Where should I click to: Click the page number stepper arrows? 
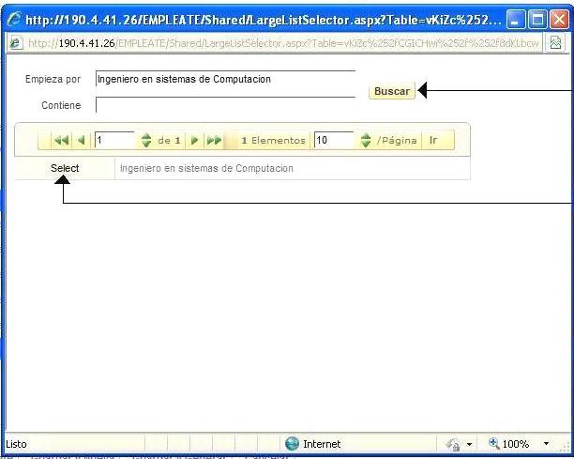145,141
